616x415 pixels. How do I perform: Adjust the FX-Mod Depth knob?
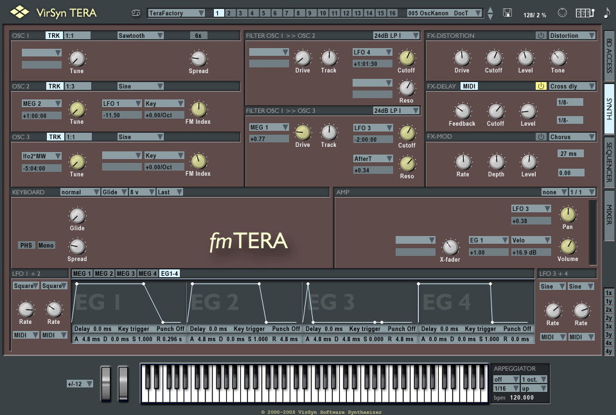tap(496, 162)
